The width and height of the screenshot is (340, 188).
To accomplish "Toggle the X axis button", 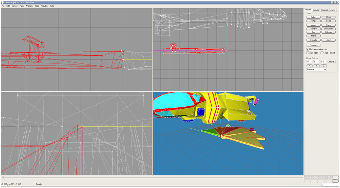I will coord(310,65).
